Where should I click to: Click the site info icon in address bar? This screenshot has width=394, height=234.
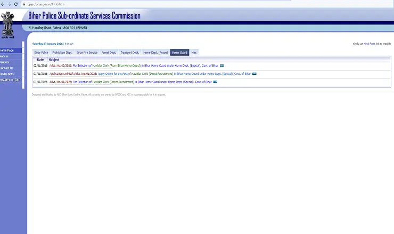[23, 4]
